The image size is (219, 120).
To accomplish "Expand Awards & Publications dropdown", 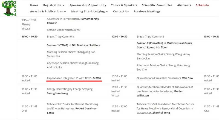I will (x=48, y=12).
